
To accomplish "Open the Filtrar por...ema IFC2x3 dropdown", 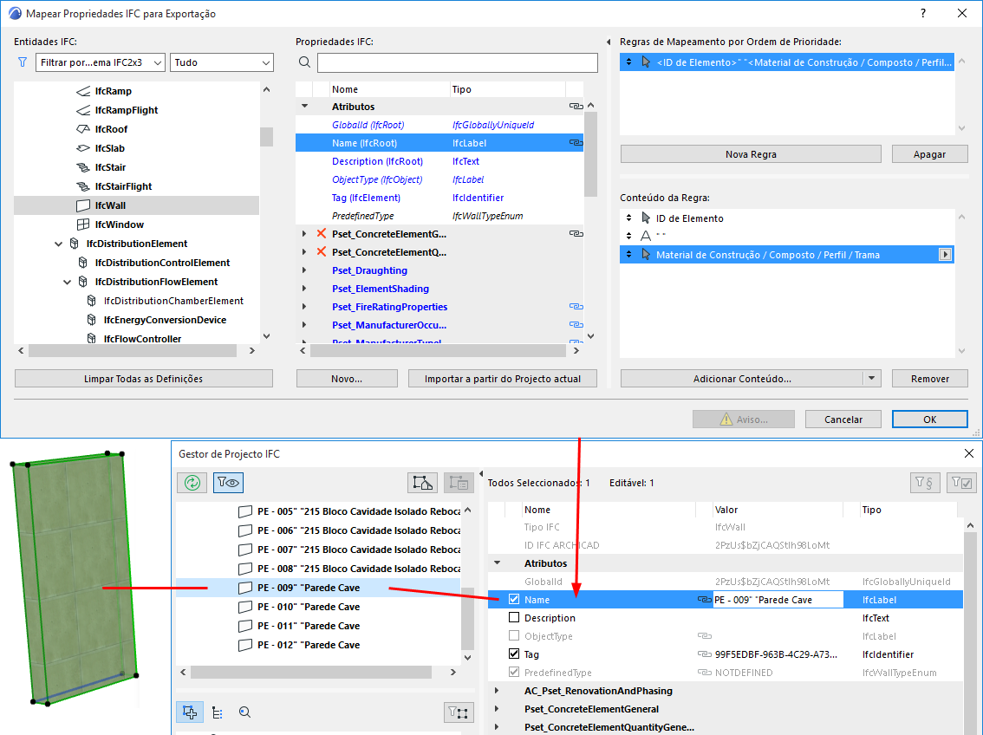I will click(x=101, y=62).
